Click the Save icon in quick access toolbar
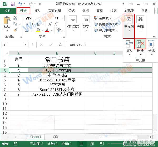This screenshot has height=147, width=158. click(x=13, y=4)
